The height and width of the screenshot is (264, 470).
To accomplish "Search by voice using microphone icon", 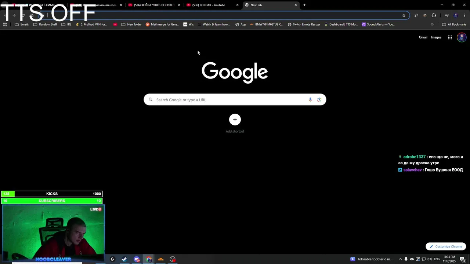I will coord(310,100).
